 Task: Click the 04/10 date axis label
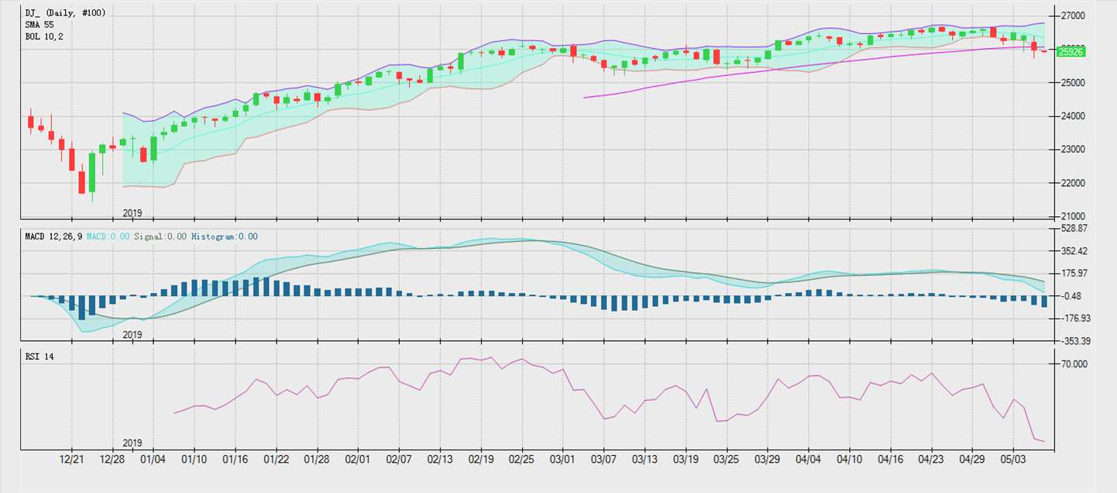click(x=850, y=460)
